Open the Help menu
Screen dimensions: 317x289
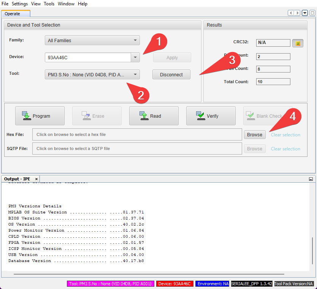click(x=82, y=4)
